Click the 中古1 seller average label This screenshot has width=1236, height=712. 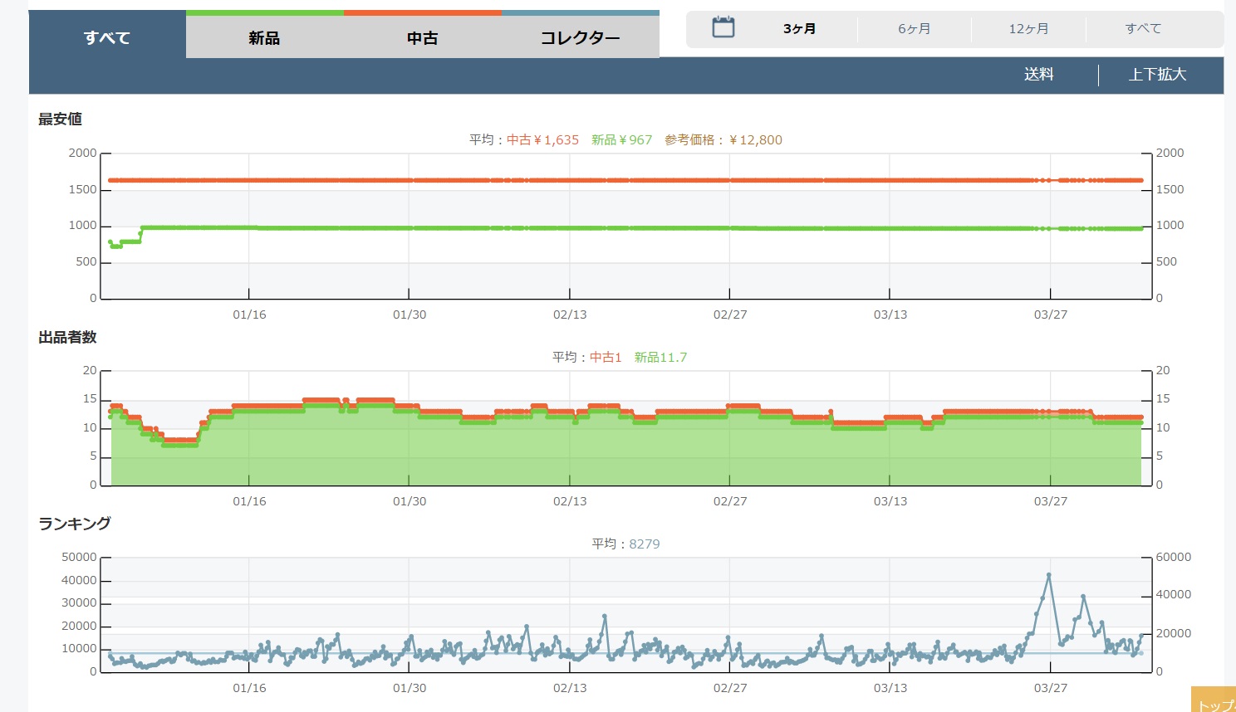pyautogui.click(x=606, y=357)
